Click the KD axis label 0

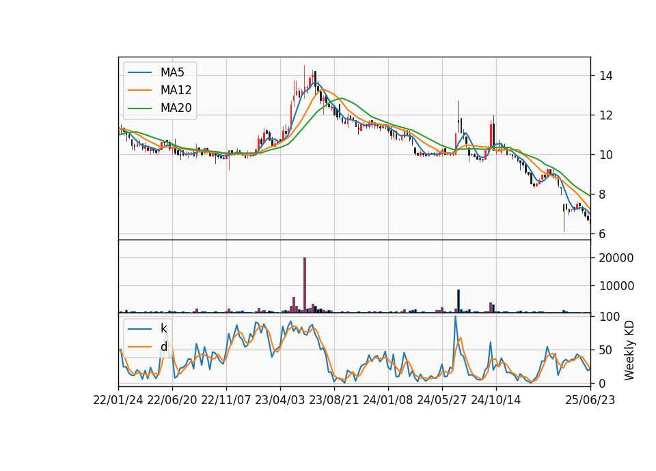pos(603,383)
